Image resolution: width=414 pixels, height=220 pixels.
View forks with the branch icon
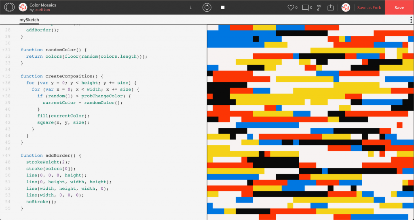click(319, 8)
